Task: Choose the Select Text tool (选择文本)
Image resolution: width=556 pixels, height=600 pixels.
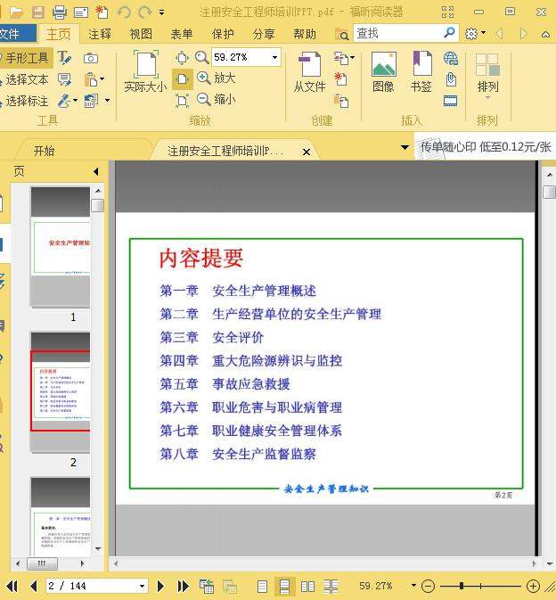Action: (x=25, y=79)
